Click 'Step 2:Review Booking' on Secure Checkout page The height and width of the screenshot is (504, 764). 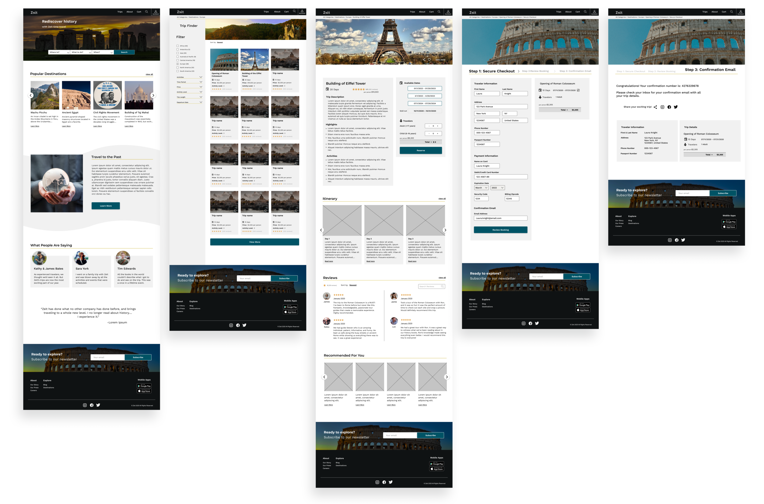(x=535, y=71)
